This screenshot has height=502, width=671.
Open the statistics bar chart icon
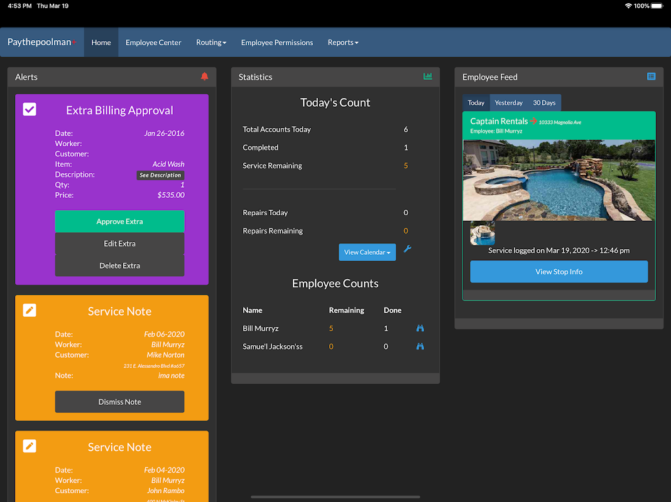[428, 77]
